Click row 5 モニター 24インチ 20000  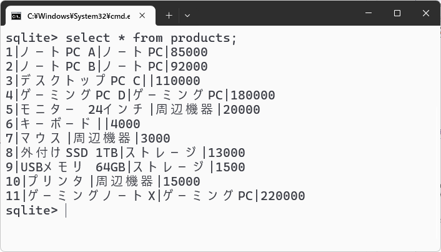tap(133, 109)
